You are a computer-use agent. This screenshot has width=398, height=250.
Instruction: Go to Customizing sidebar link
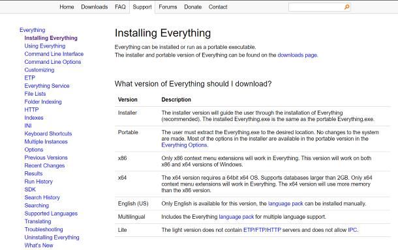[39, 70]
